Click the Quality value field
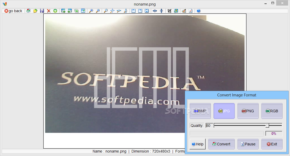 (x=209, y=126)
